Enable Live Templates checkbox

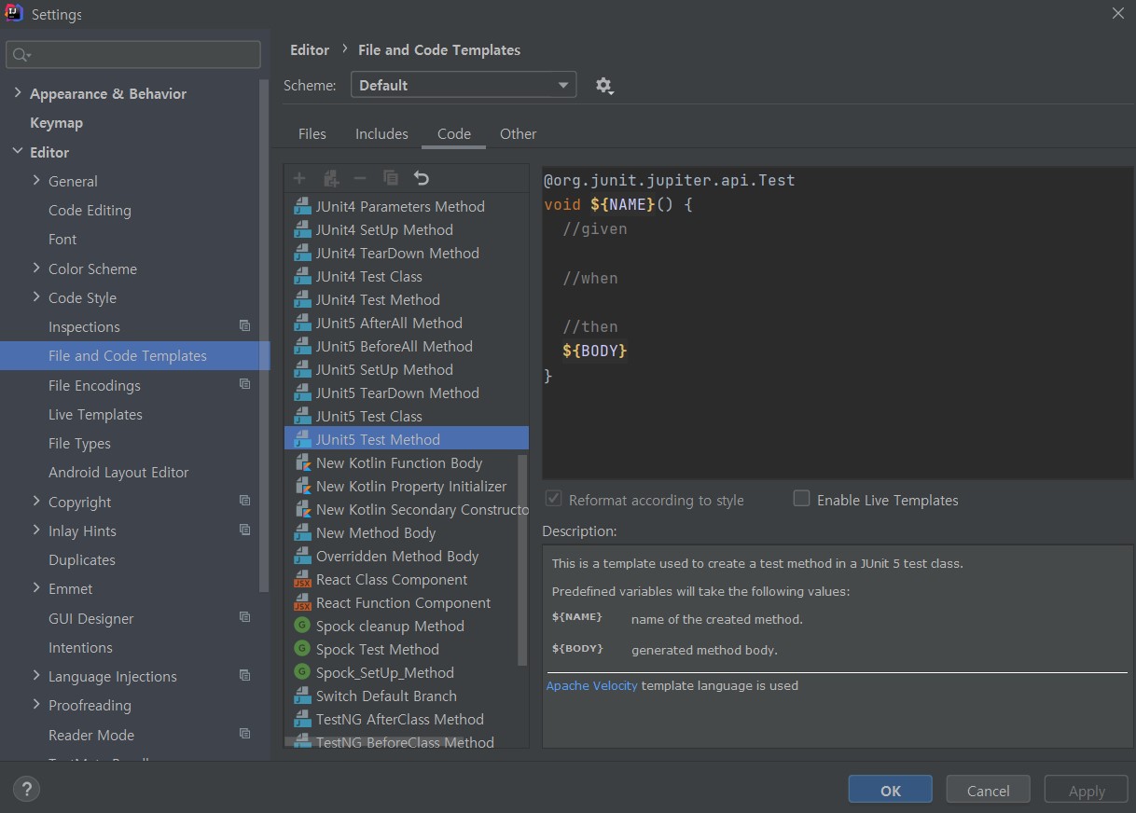tap(801, 499)
